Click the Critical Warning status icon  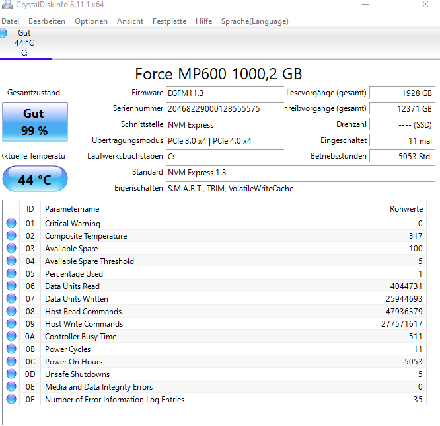[11, 223]
